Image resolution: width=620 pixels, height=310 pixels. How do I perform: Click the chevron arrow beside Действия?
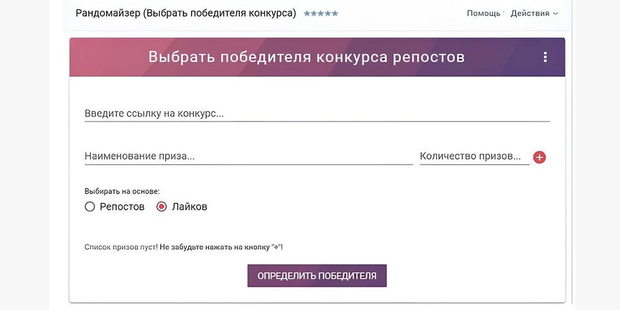tap(556, 14)
